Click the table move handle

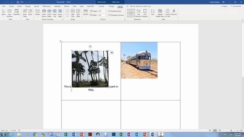[60, 41]
